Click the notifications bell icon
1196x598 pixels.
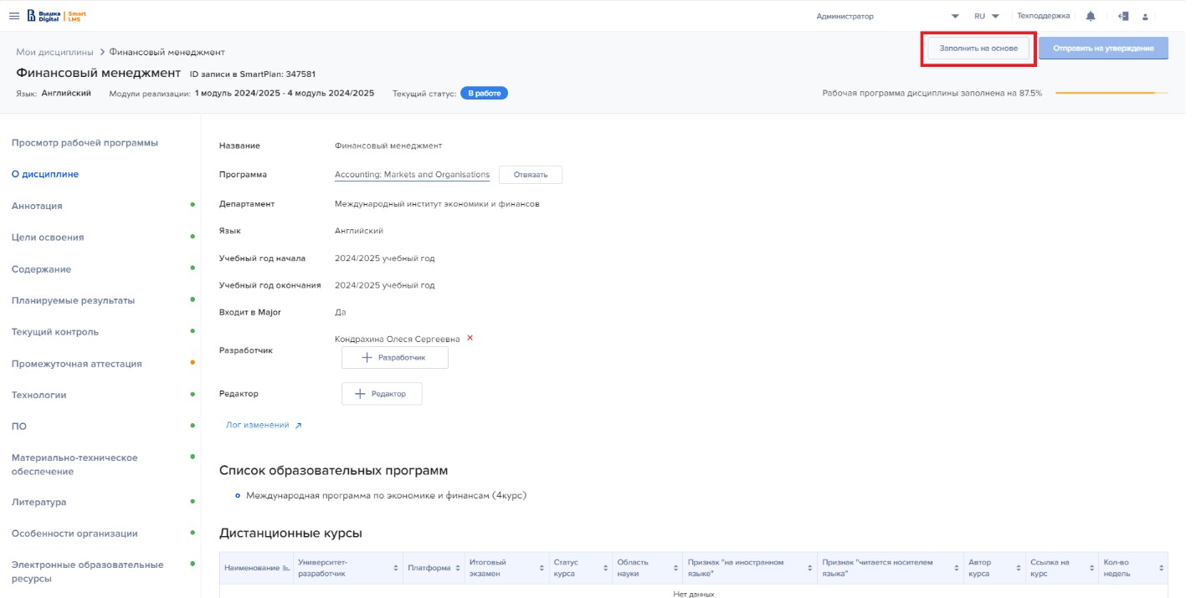tap(1090, 16)
